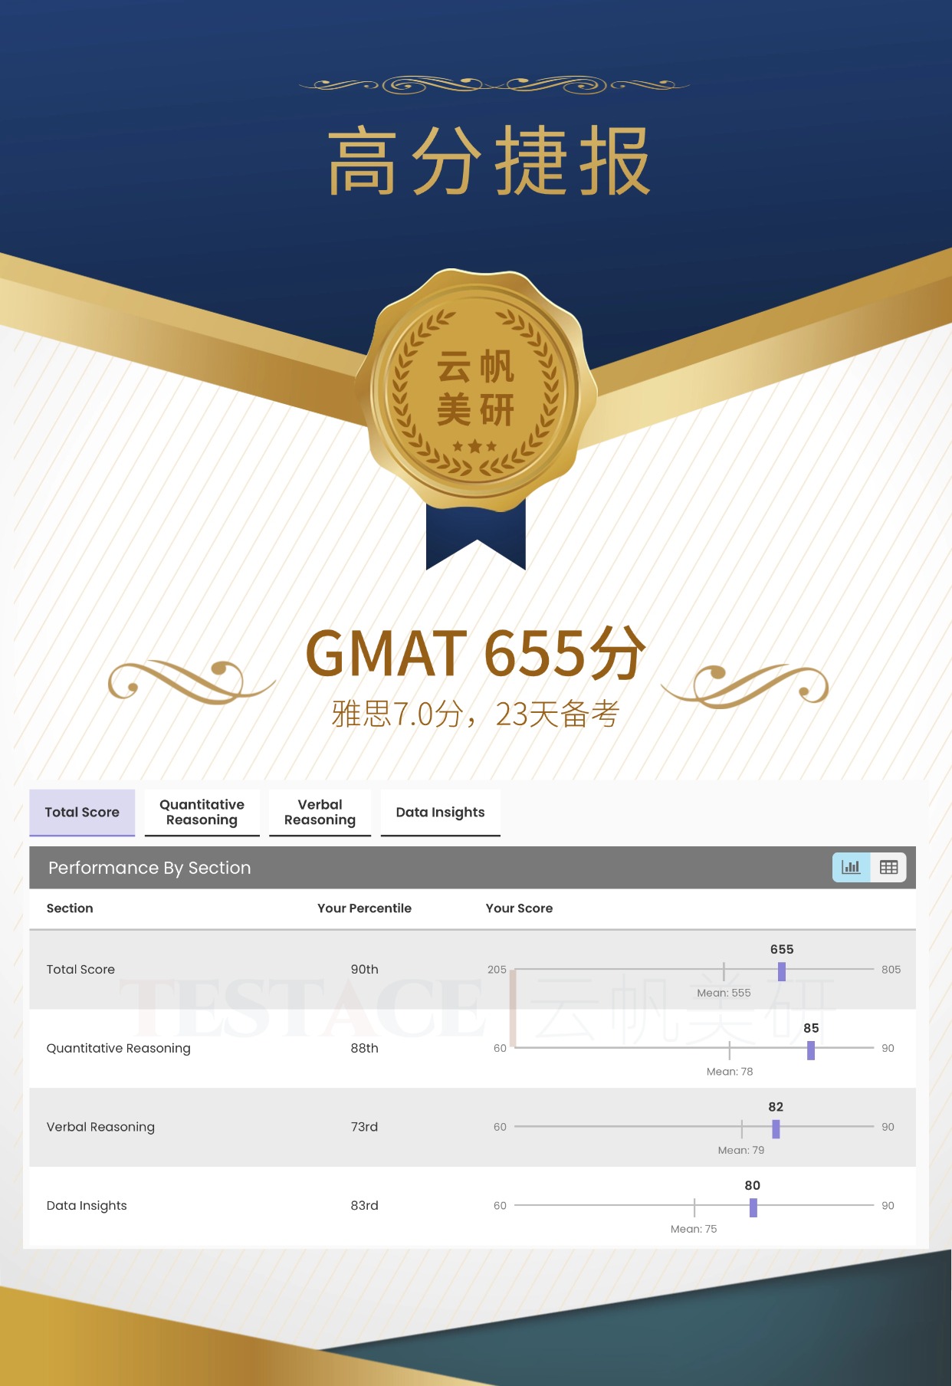Image resolution: width=952 pixels, height=1386 pixels.
Task: Click the 'Mean: 75' label
Action: tap(694, 1229)
